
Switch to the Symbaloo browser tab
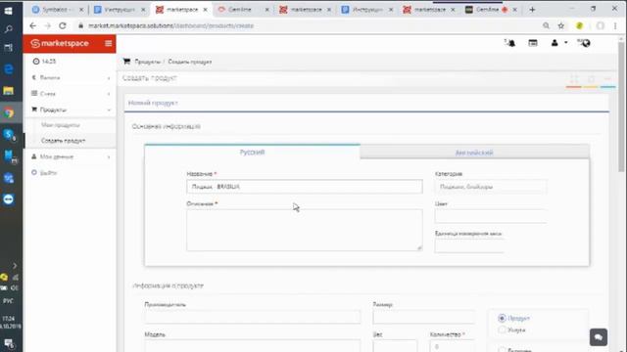pos(58,9)
